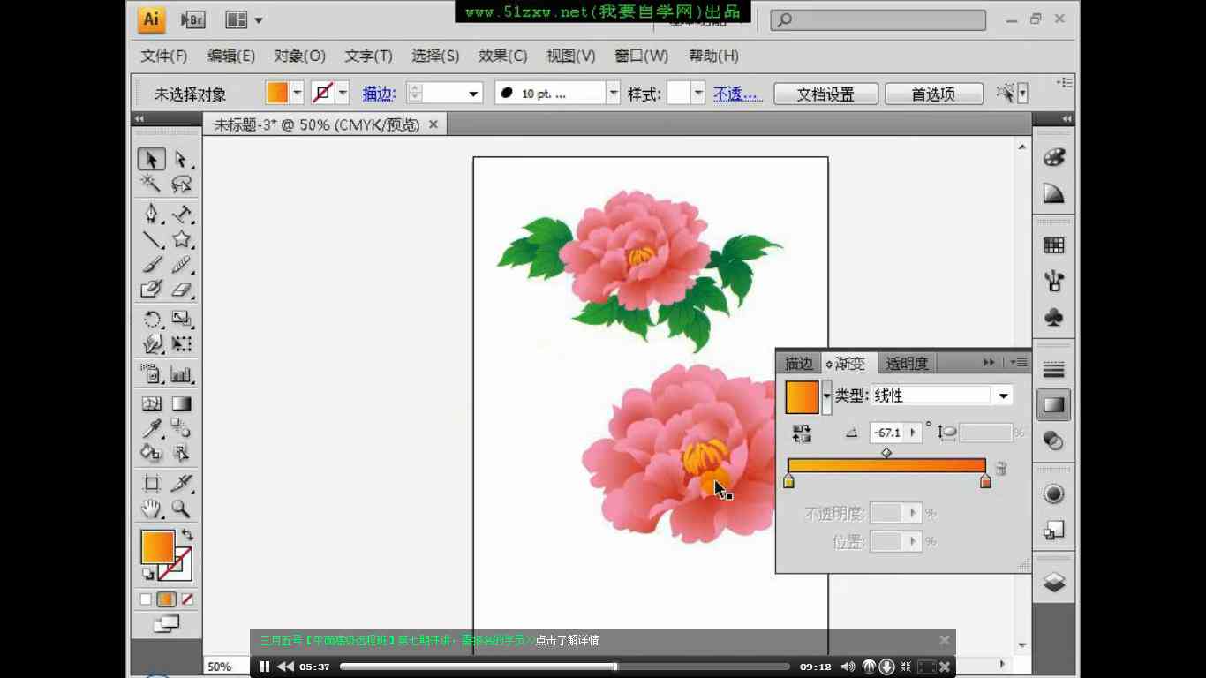Switch to the 描边 panel tab
The width and height of the screenshot is (1206, 678).
(x=799, y=363)
